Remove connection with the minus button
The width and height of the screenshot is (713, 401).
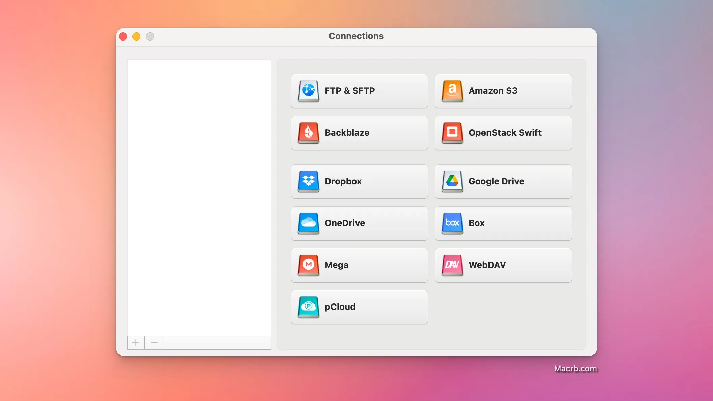pyautogui.click(x=154, y=343)
